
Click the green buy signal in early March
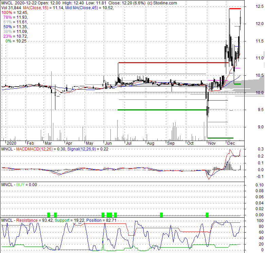click(49, 215)
